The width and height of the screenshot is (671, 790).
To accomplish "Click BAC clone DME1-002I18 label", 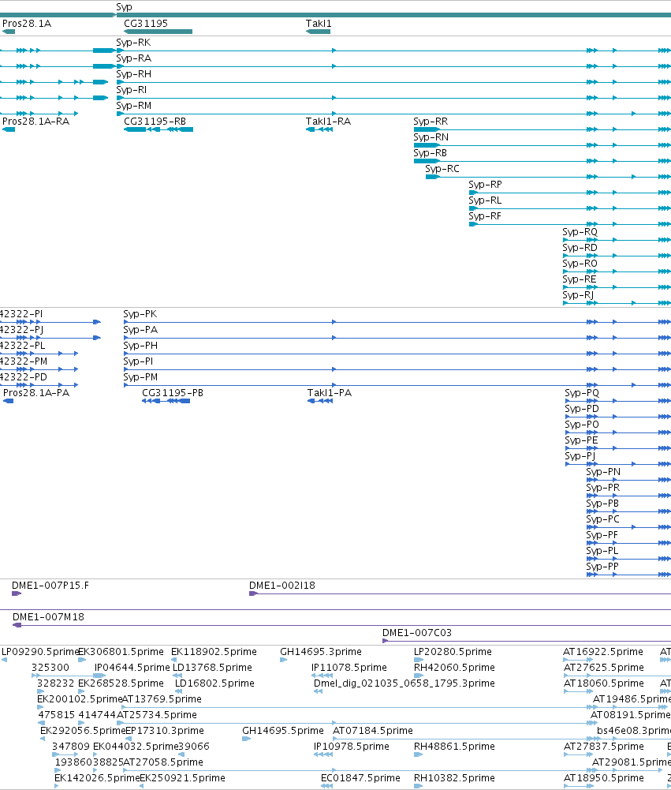I will coord(282,586).
